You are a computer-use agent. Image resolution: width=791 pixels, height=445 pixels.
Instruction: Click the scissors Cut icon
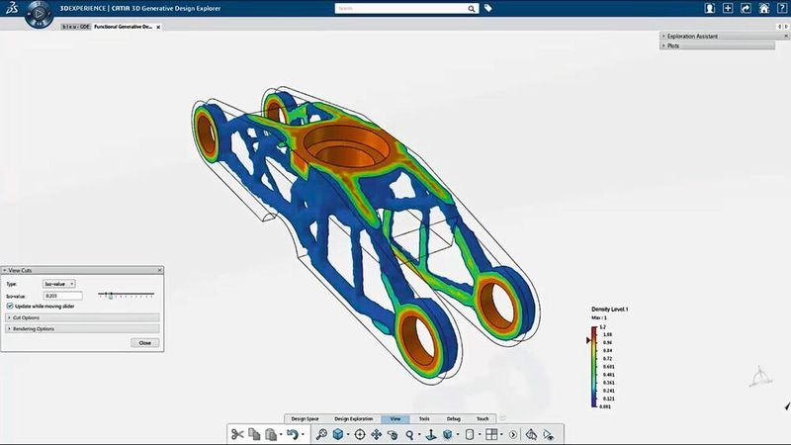tap(237, 434)
